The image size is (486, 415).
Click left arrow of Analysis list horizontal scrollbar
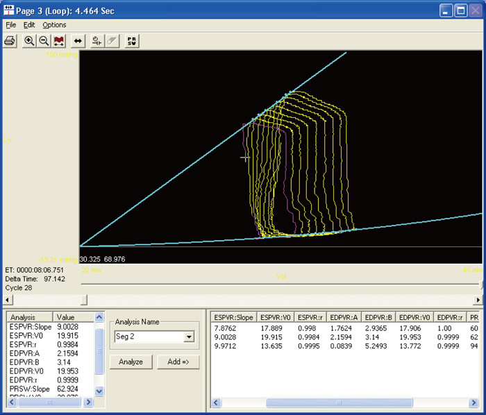point(12,402)
